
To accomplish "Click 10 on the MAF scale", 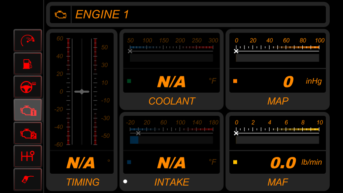I will pos(320,122).
